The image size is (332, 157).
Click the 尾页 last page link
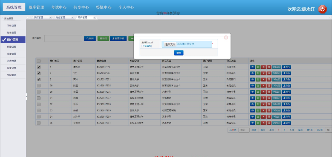tap(300, 130)
